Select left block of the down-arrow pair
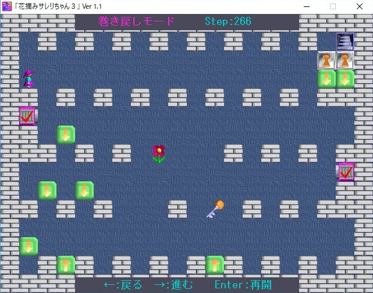 (47, 190)
